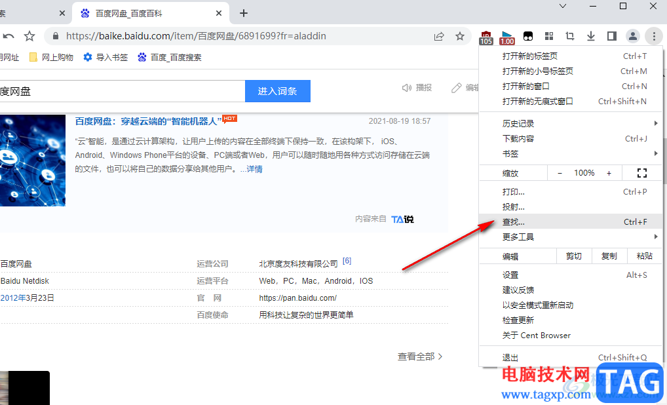The image size is (667, 405).
Task: Open article 百度网盘:穿越云端的"智能机器人"
Action: coord(149,121)
